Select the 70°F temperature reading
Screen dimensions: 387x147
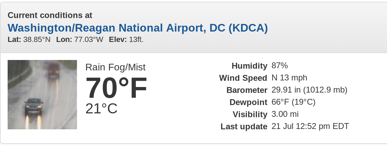pyautogui.click(x=116, y=88)
